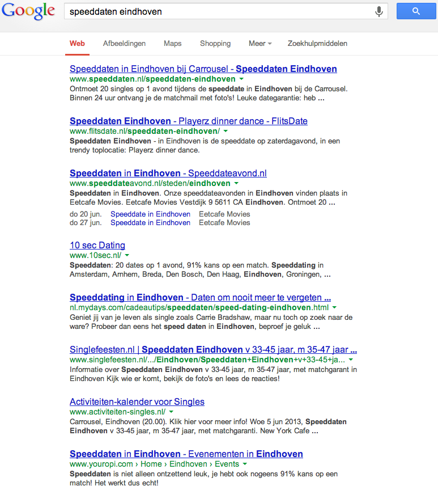Expand arrow next to www.activiteiten-singles.nl URL
The width and height of the screenshot is (438, 486).
tap(171, 412)
